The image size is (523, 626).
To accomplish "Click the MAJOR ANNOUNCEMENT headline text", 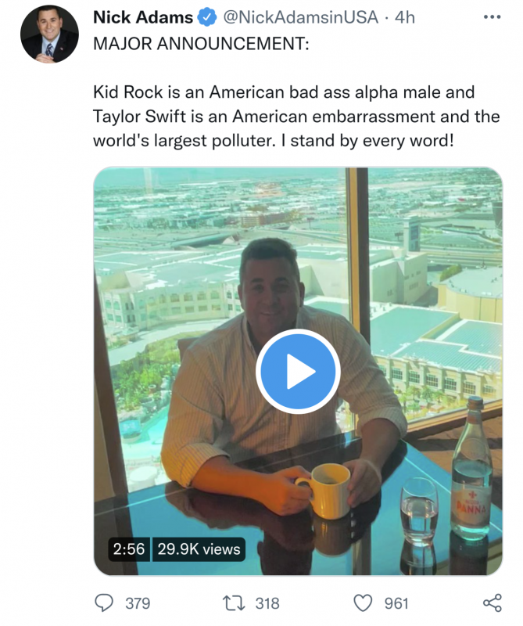I will pos(201,44).
